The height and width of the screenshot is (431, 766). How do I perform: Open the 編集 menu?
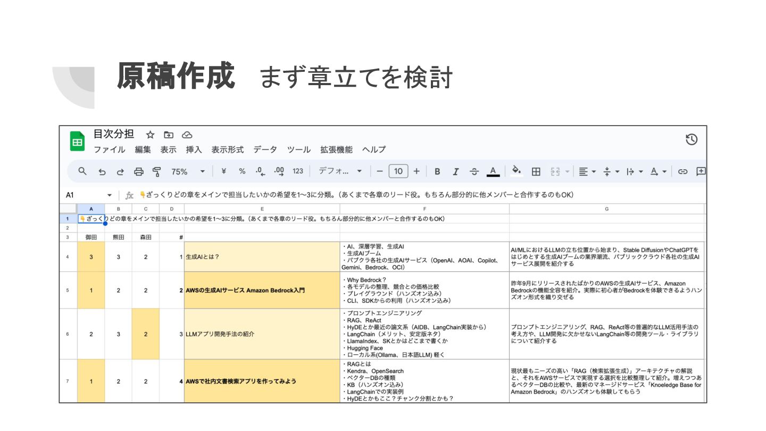[x=143, y=150]
